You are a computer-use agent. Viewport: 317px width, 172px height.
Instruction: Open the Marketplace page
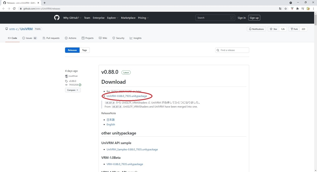click(x=128, y=18)
